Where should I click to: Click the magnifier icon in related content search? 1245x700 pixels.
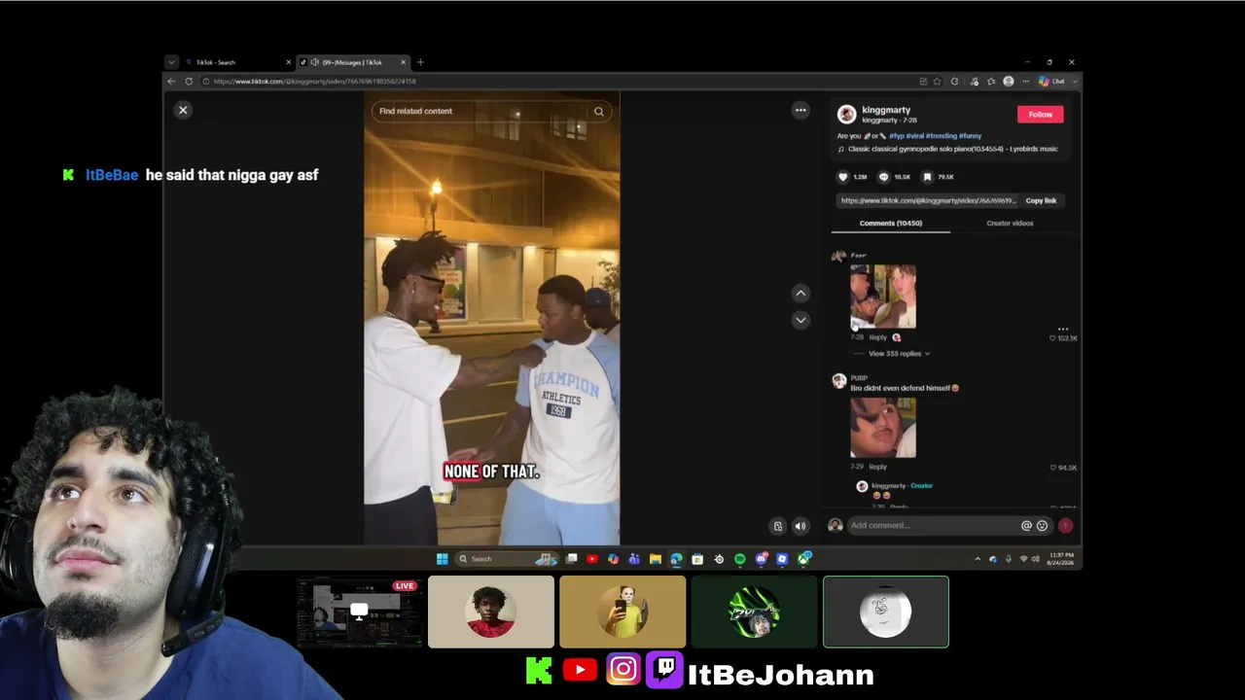pos(599,111)
